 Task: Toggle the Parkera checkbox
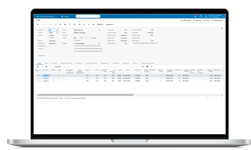(x=49, y=38)
